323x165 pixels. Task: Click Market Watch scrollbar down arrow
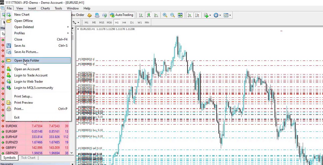72,153
